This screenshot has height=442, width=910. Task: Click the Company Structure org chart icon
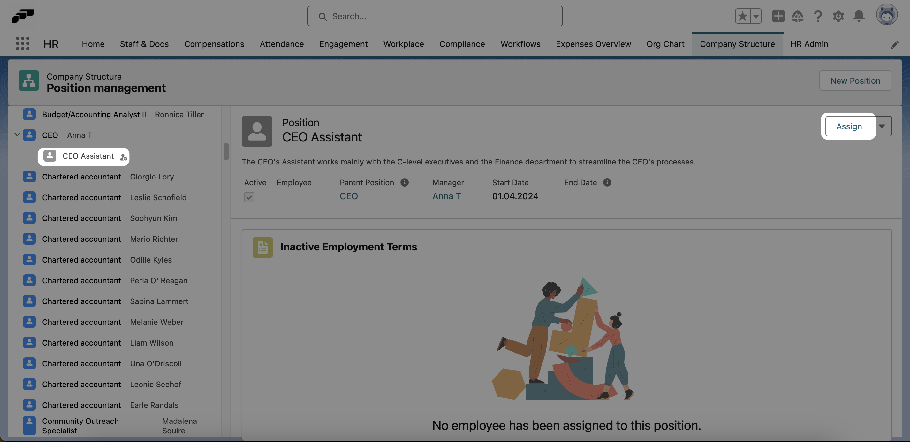click(28, 80)
